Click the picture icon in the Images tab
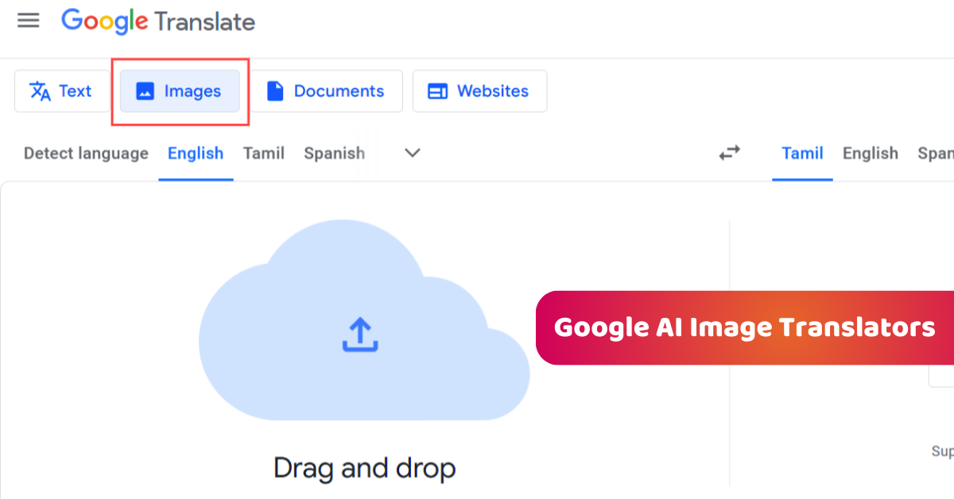 click(145, 91)
